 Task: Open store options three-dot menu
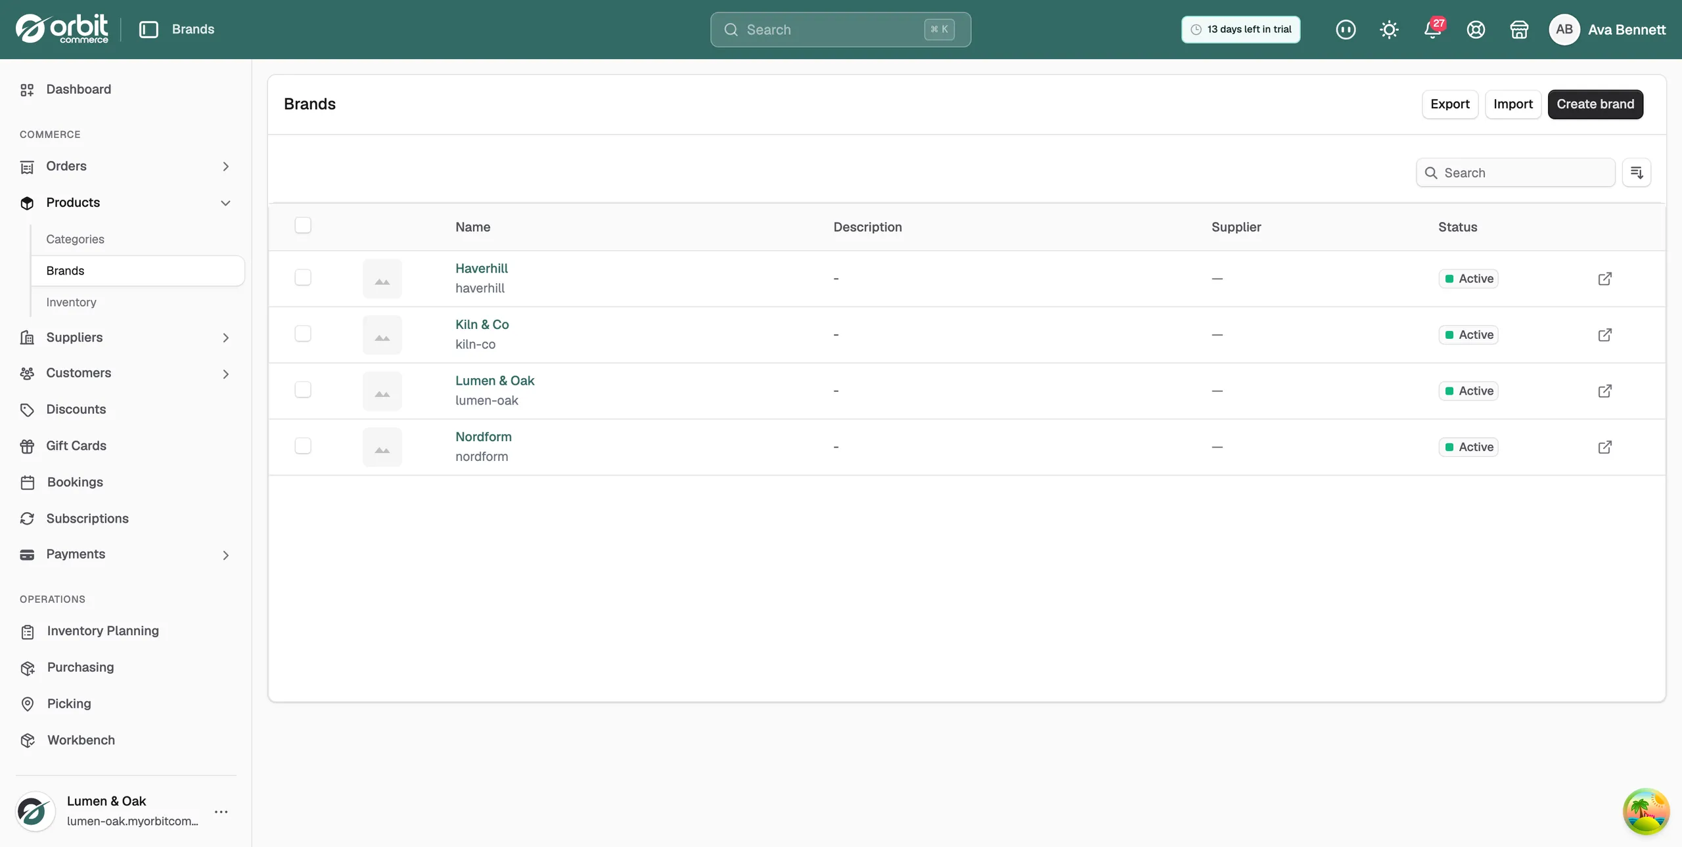coord(221,812)
